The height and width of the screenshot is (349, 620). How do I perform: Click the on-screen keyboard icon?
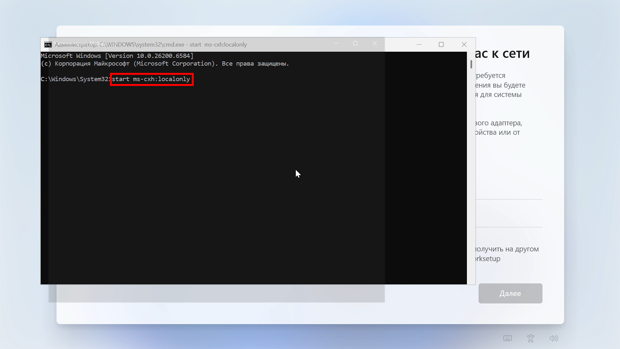[507, 338]
